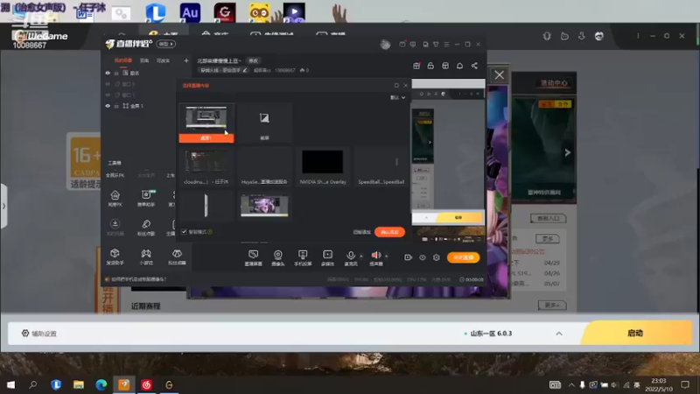Click the share icon
This screenshot has width=700, height=394.
pos(474,66)
